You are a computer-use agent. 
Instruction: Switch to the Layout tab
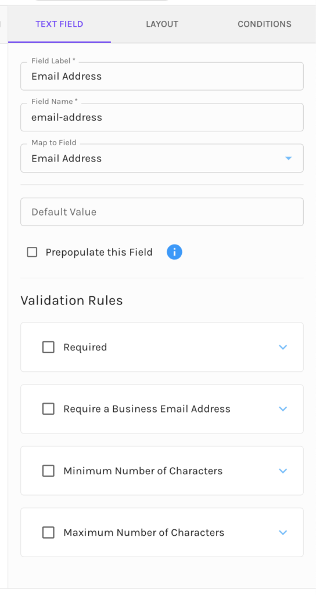[x=162, y=24]
